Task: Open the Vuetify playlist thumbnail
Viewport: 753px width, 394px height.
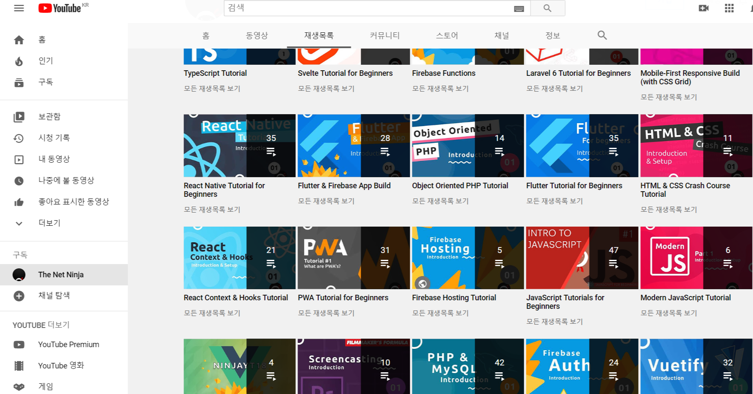Action: point(696,366)
